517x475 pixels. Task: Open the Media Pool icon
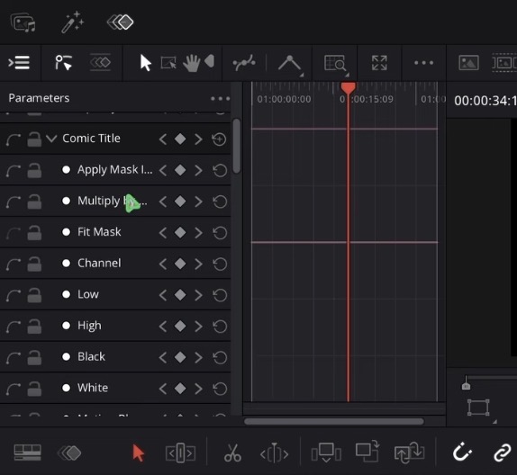23,22
